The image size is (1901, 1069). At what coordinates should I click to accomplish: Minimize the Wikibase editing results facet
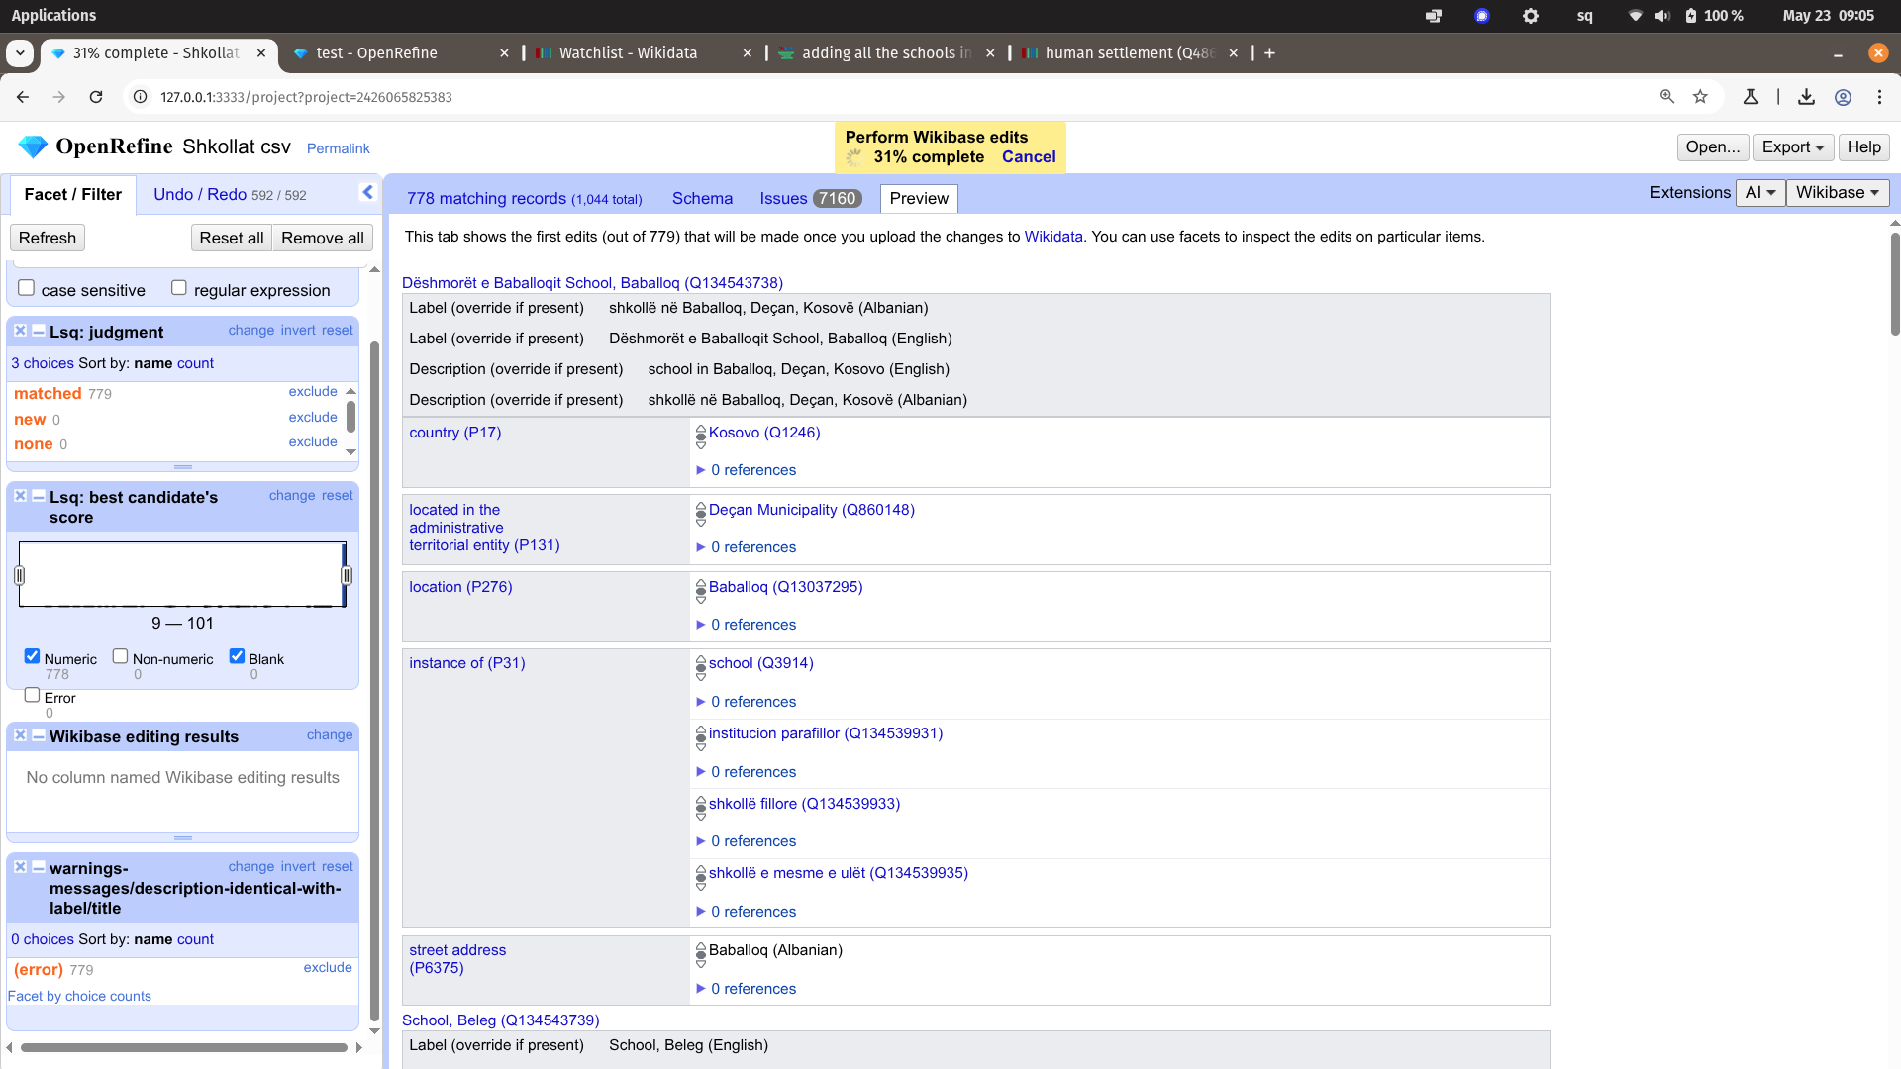[x=38, y=735]
